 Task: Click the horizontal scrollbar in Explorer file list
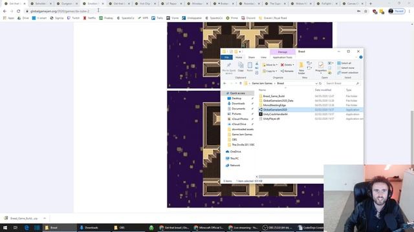click(290, 177)
